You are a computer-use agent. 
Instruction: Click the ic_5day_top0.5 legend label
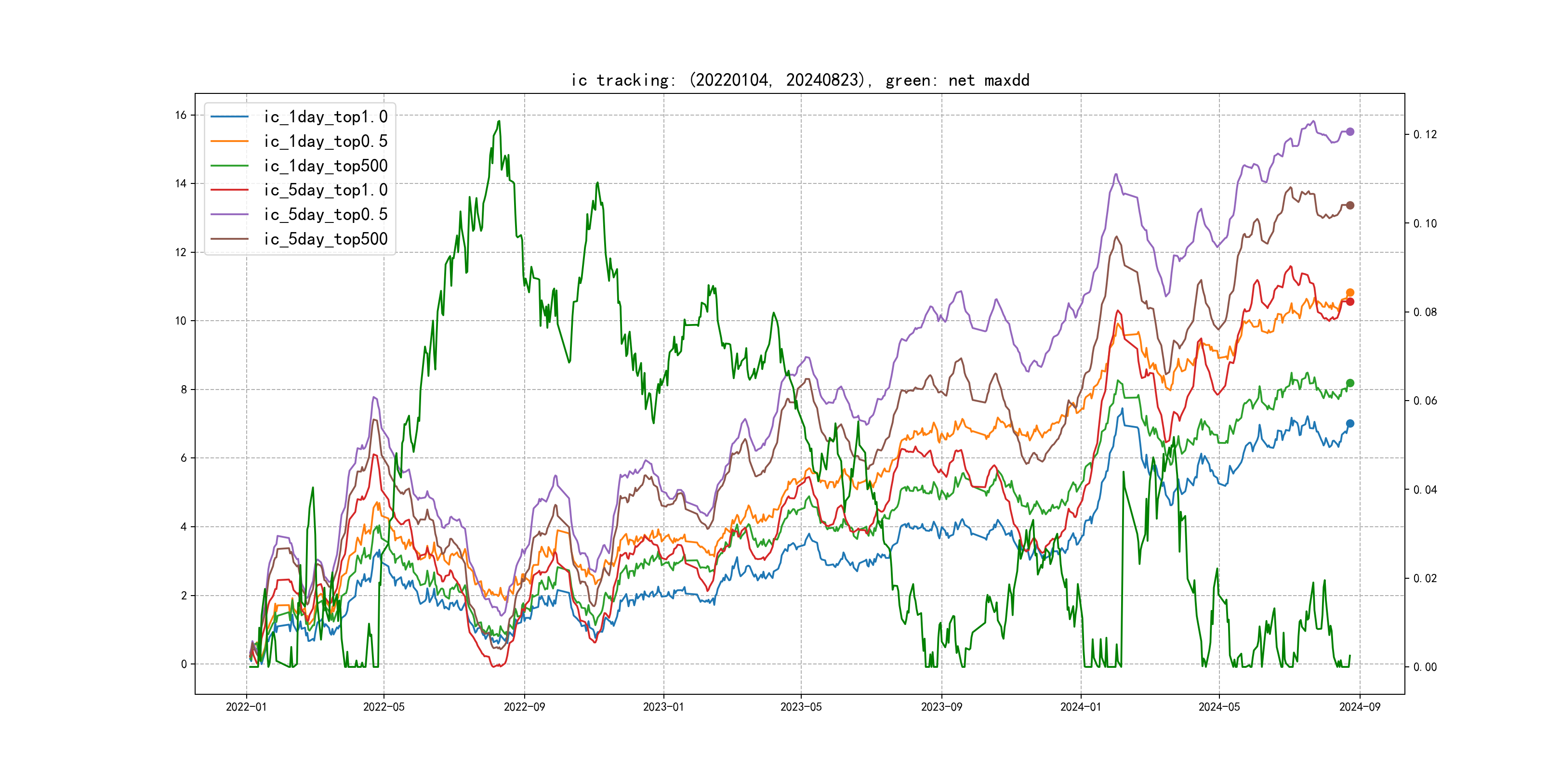325,214
